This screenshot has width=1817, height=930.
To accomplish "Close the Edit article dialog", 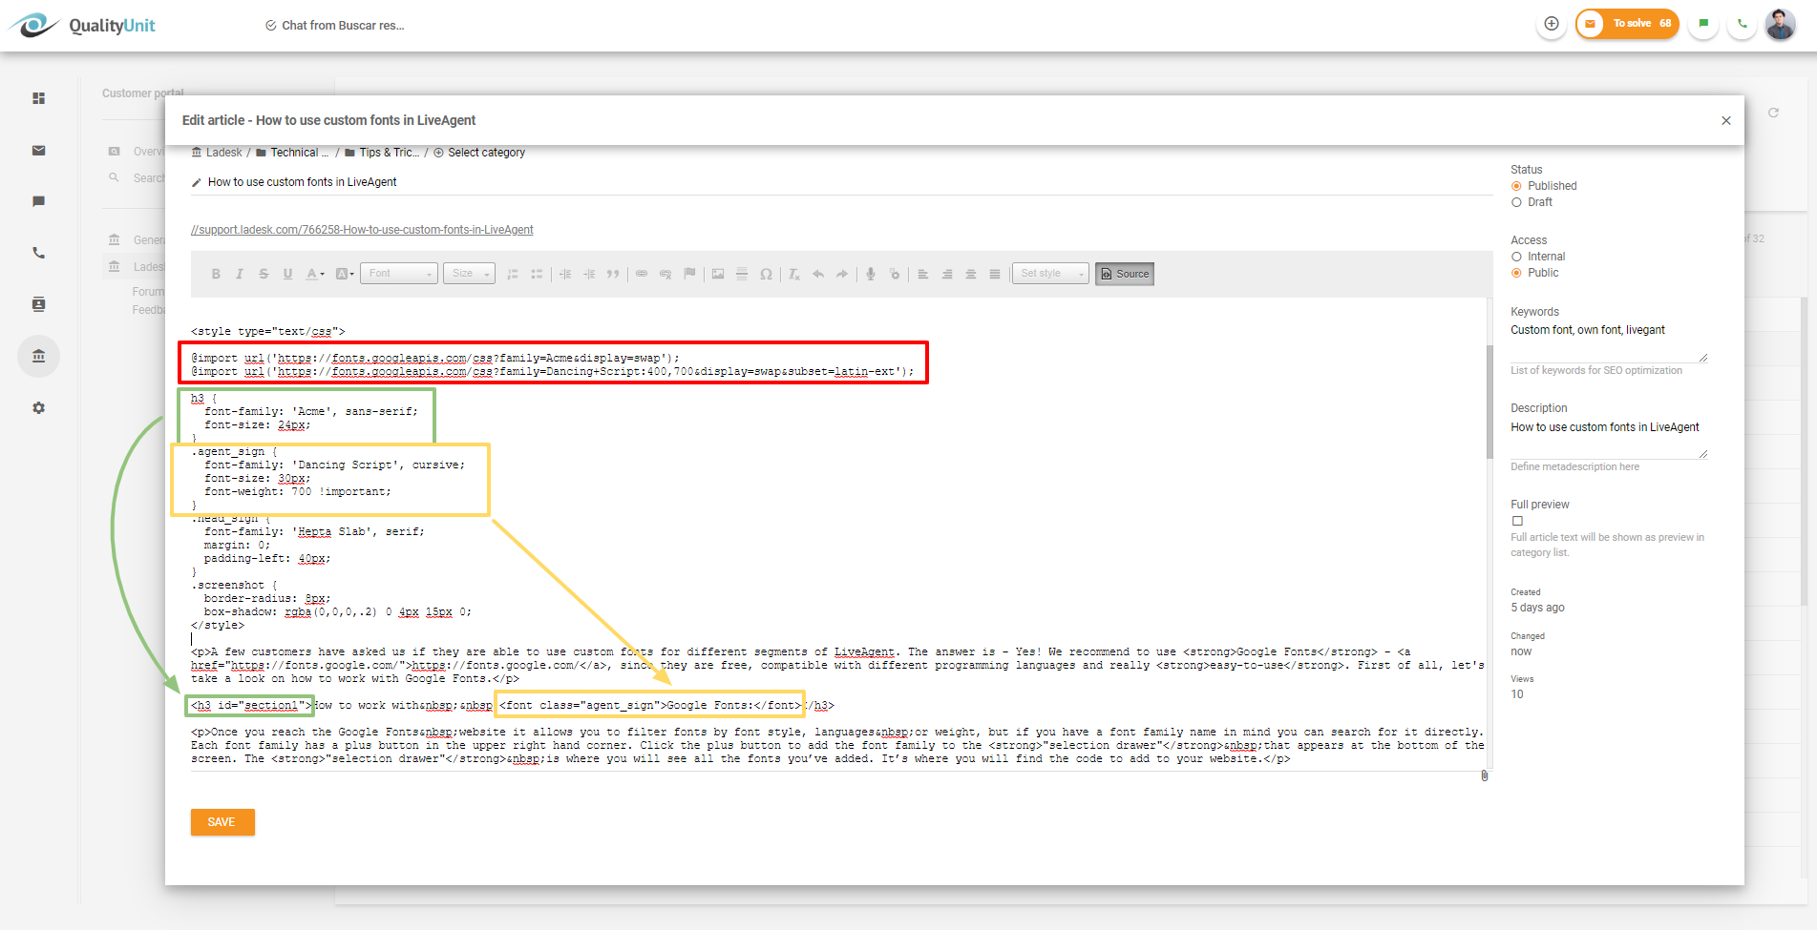I will point(1726,120).
